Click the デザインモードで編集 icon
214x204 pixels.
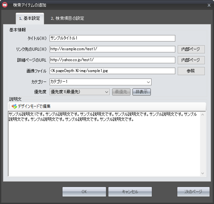(x=14, y=106)
